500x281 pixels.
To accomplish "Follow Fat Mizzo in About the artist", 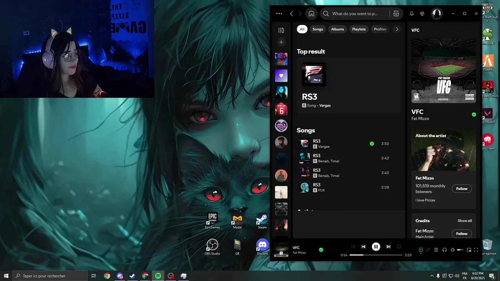I will point(462,189).
